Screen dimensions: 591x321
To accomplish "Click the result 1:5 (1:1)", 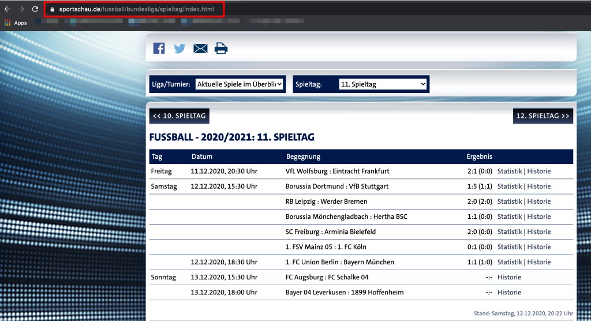I will click(x=480, y=186).
